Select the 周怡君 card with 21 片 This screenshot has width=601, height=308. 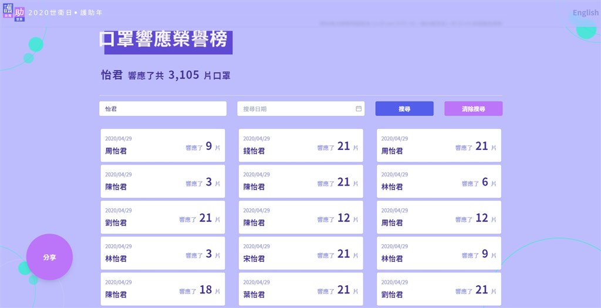point(439,145)
